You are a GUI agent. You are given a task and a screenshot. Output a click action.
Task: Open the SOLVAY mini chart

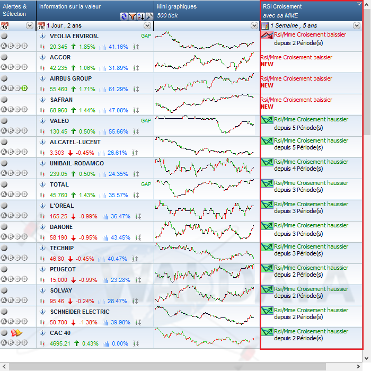coord(205,295)
